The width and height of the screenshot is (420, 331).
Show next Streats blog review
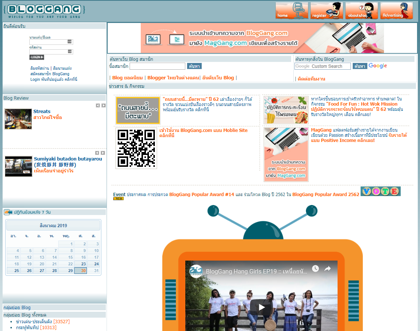[103, 105]
